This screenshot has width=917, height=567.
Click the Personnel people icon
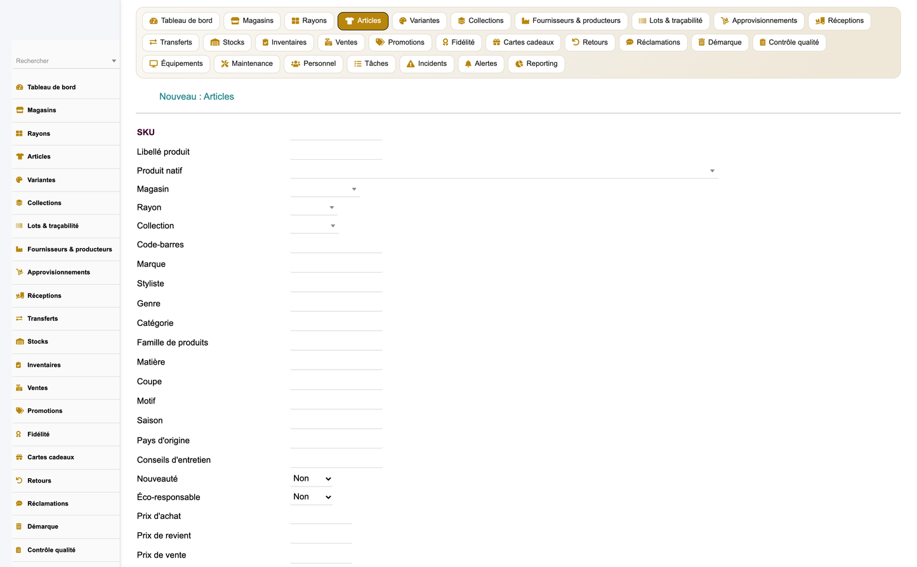[x=296, y=64]
